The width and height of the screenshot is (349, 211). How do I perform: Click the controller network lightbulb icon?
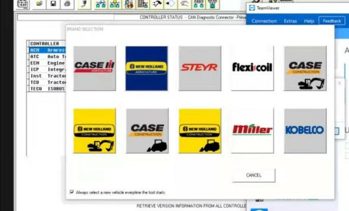coord(115,4)
